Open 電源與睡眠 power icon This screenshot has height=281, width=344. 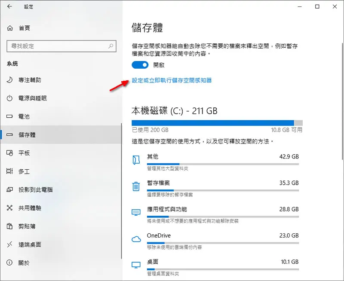(x=9, y=98)
